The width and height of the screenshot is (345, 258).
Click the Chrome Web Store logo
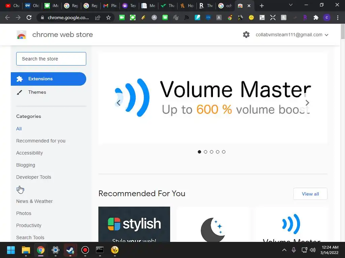click(x=22, y=35)
